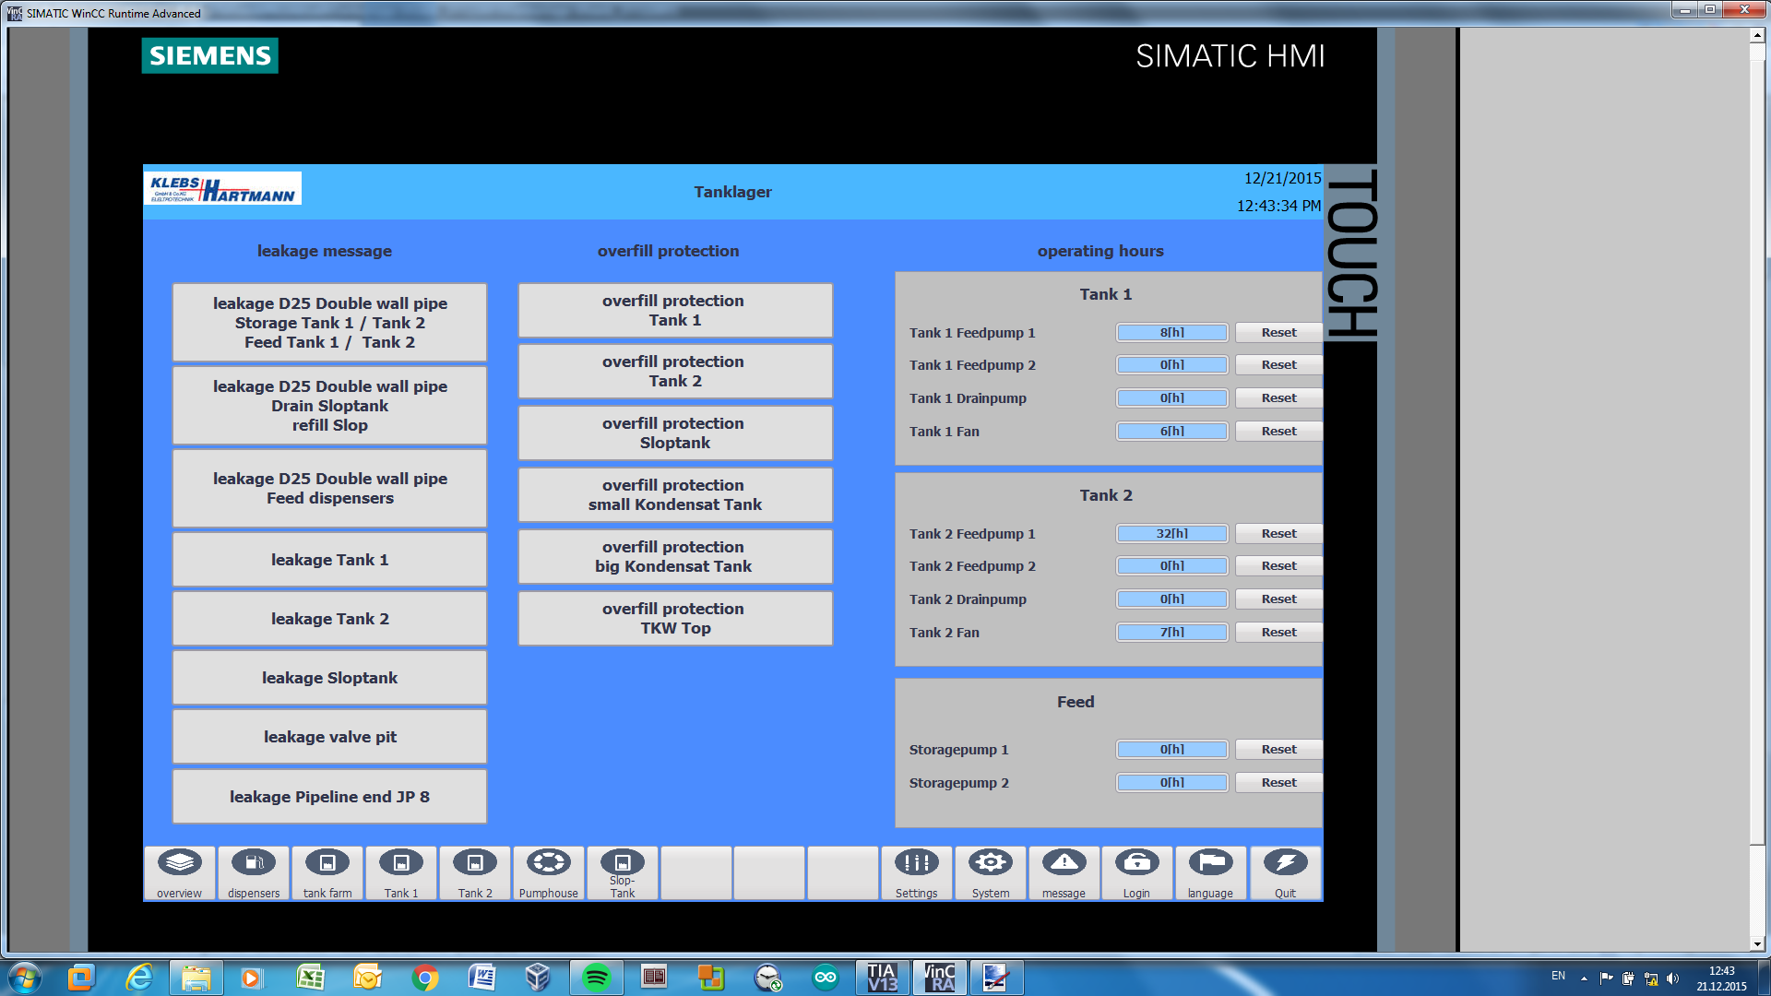Select Tank 1 Fan hours field
The width and height of the screenshot is (1771, 996).
pyautogui.click(x=1171, y=431)
